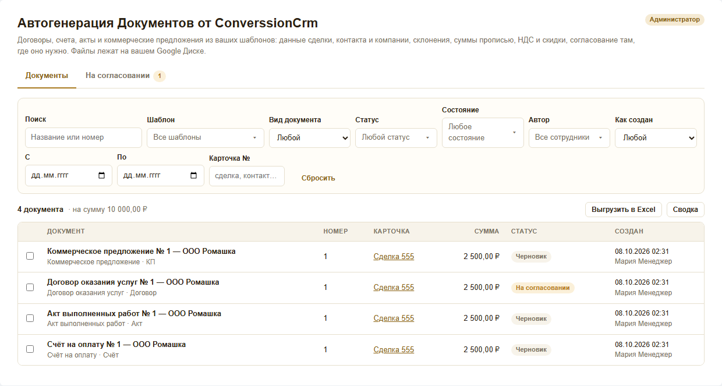Expand the Как создан dropdown
The image size is (722, 386).
[656, 138]
